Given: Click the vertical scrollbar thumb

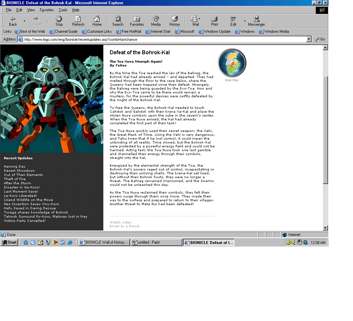Looking at the screenshot, I should [325, 130].
